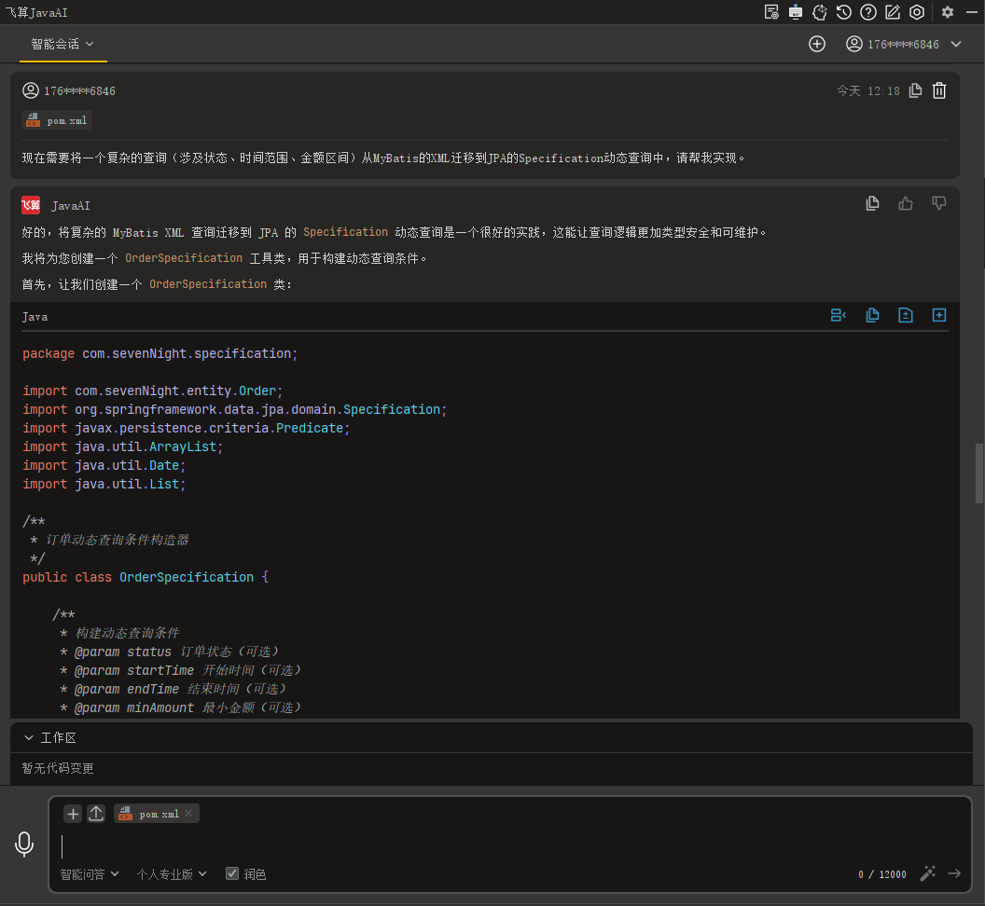
Task: Open the gear settings icon
Action: 948,12
